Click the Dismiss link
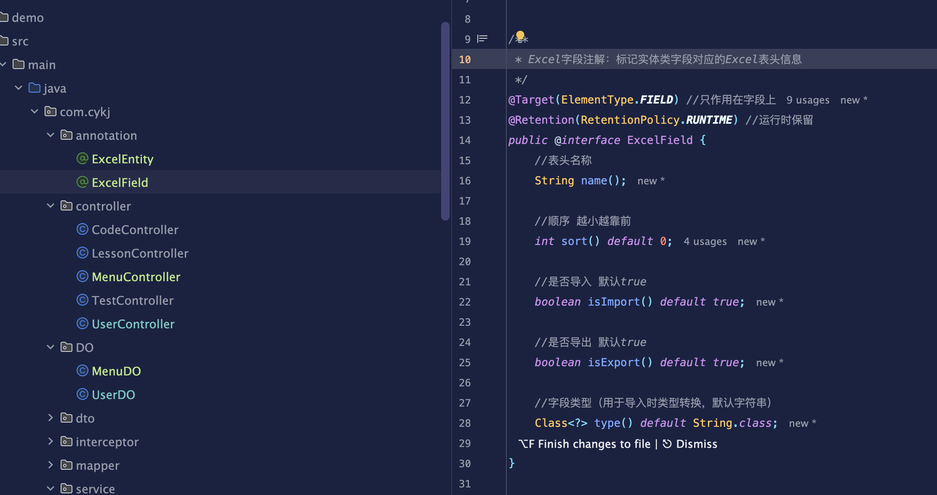 pyautogui.click(x=696, y=444)
